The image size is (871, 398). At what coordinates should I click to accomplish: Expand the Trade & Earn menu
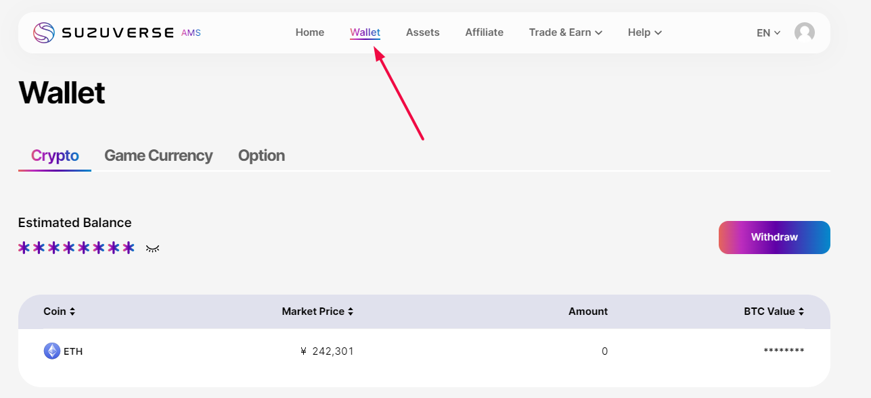tap(565, 32)
